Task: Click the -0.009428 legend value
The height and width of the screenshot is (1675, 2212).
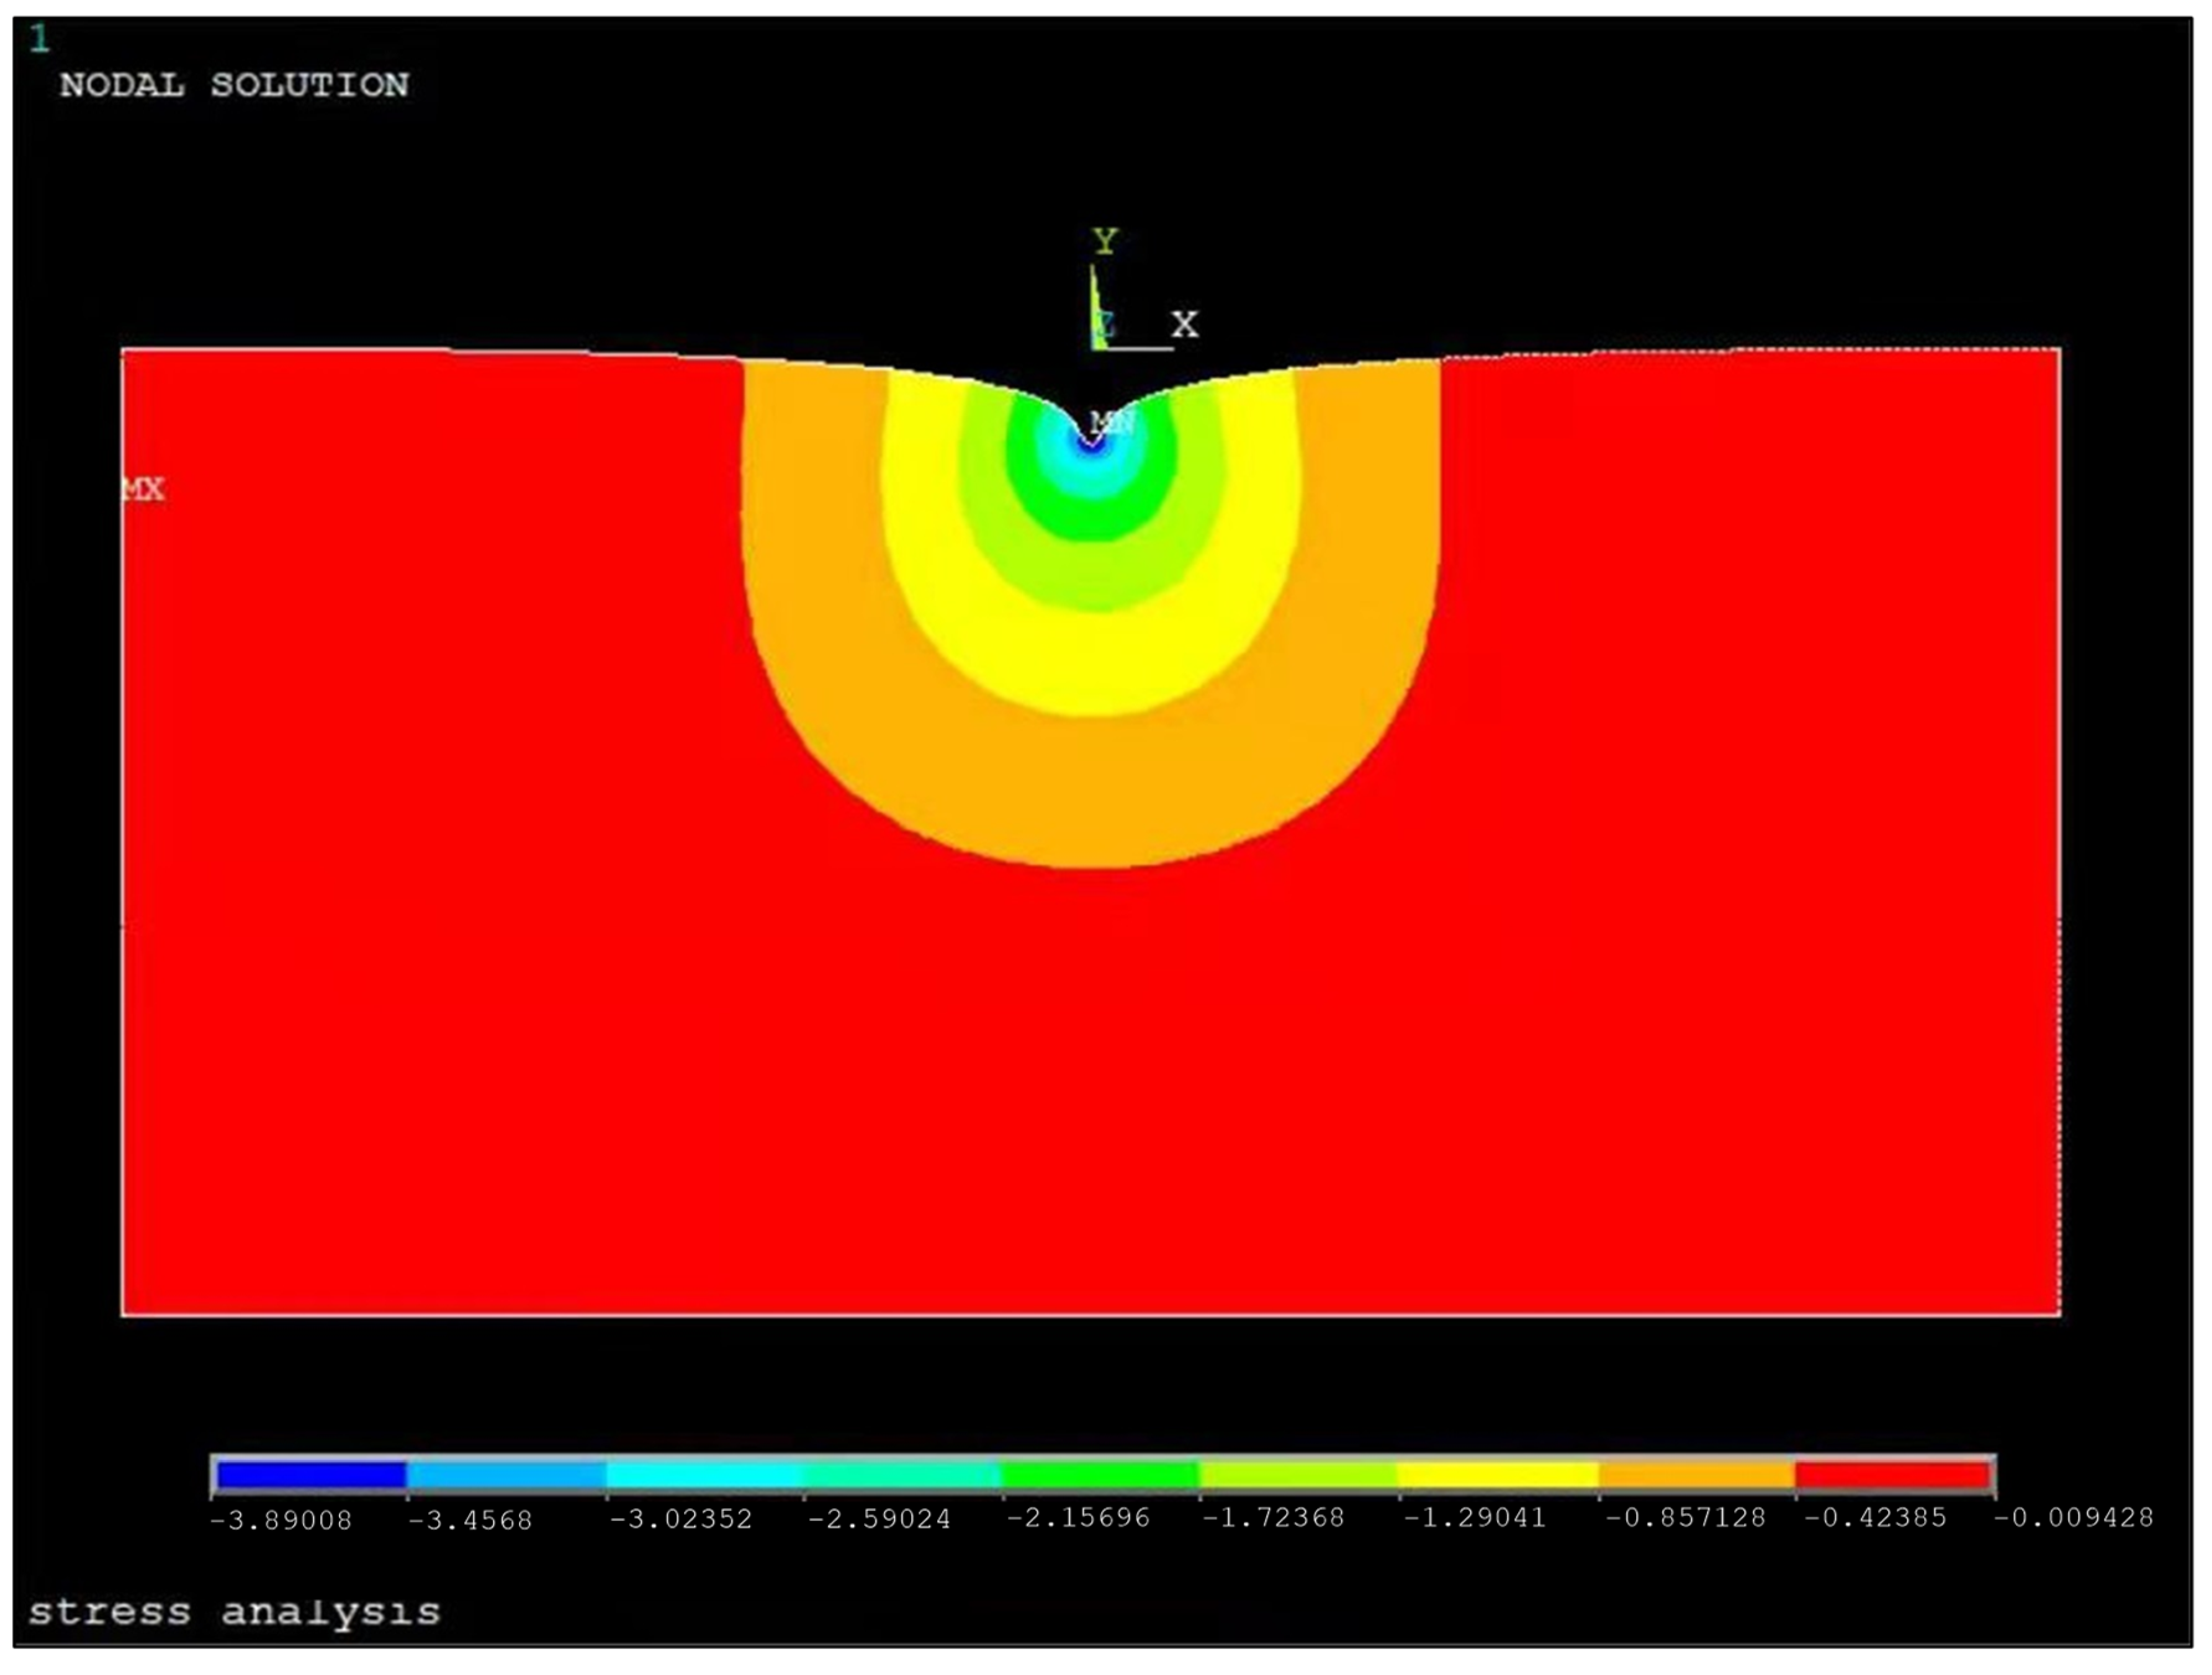Action: (x=2073, y=1518)
